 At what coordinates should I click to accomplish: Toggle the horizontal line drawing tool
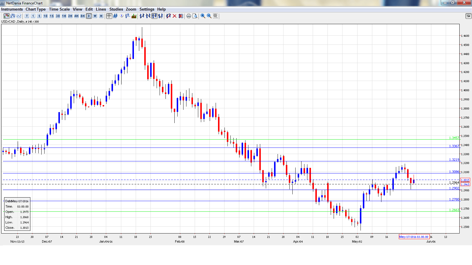tap(154, 16)
